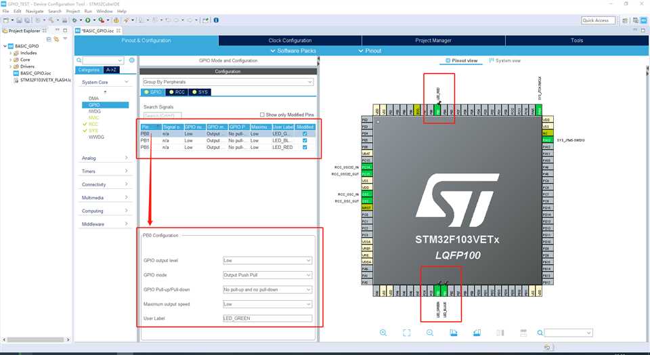Switch to Tools tab
The image size is (650, 355).
pyautogui.click(x=577, y=40)
